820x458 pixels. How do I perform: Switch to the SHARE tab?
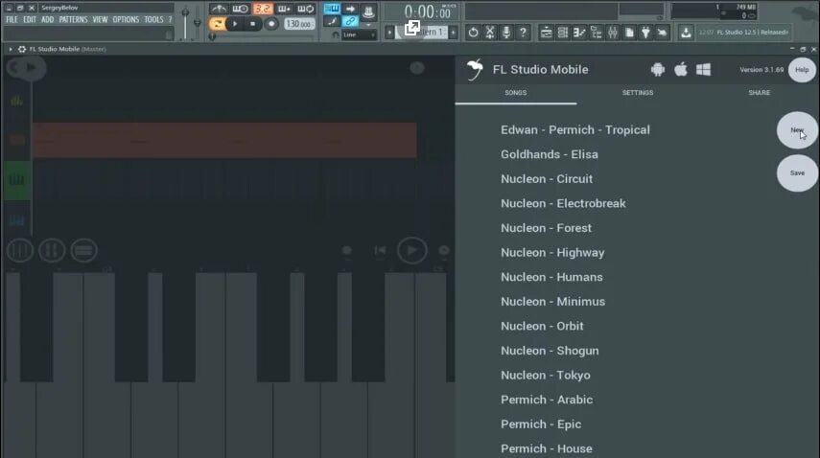pyautogui.click(x=759, y=92)
